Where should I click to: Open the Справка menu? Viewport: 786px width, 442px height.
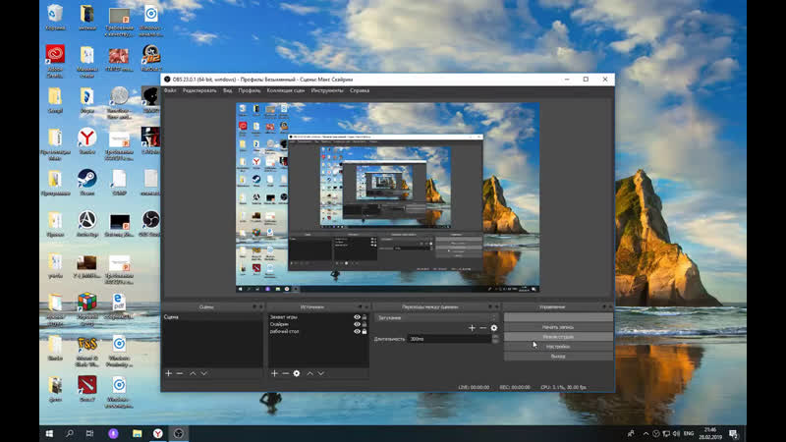pyautogui.click(x=360, y=90)
